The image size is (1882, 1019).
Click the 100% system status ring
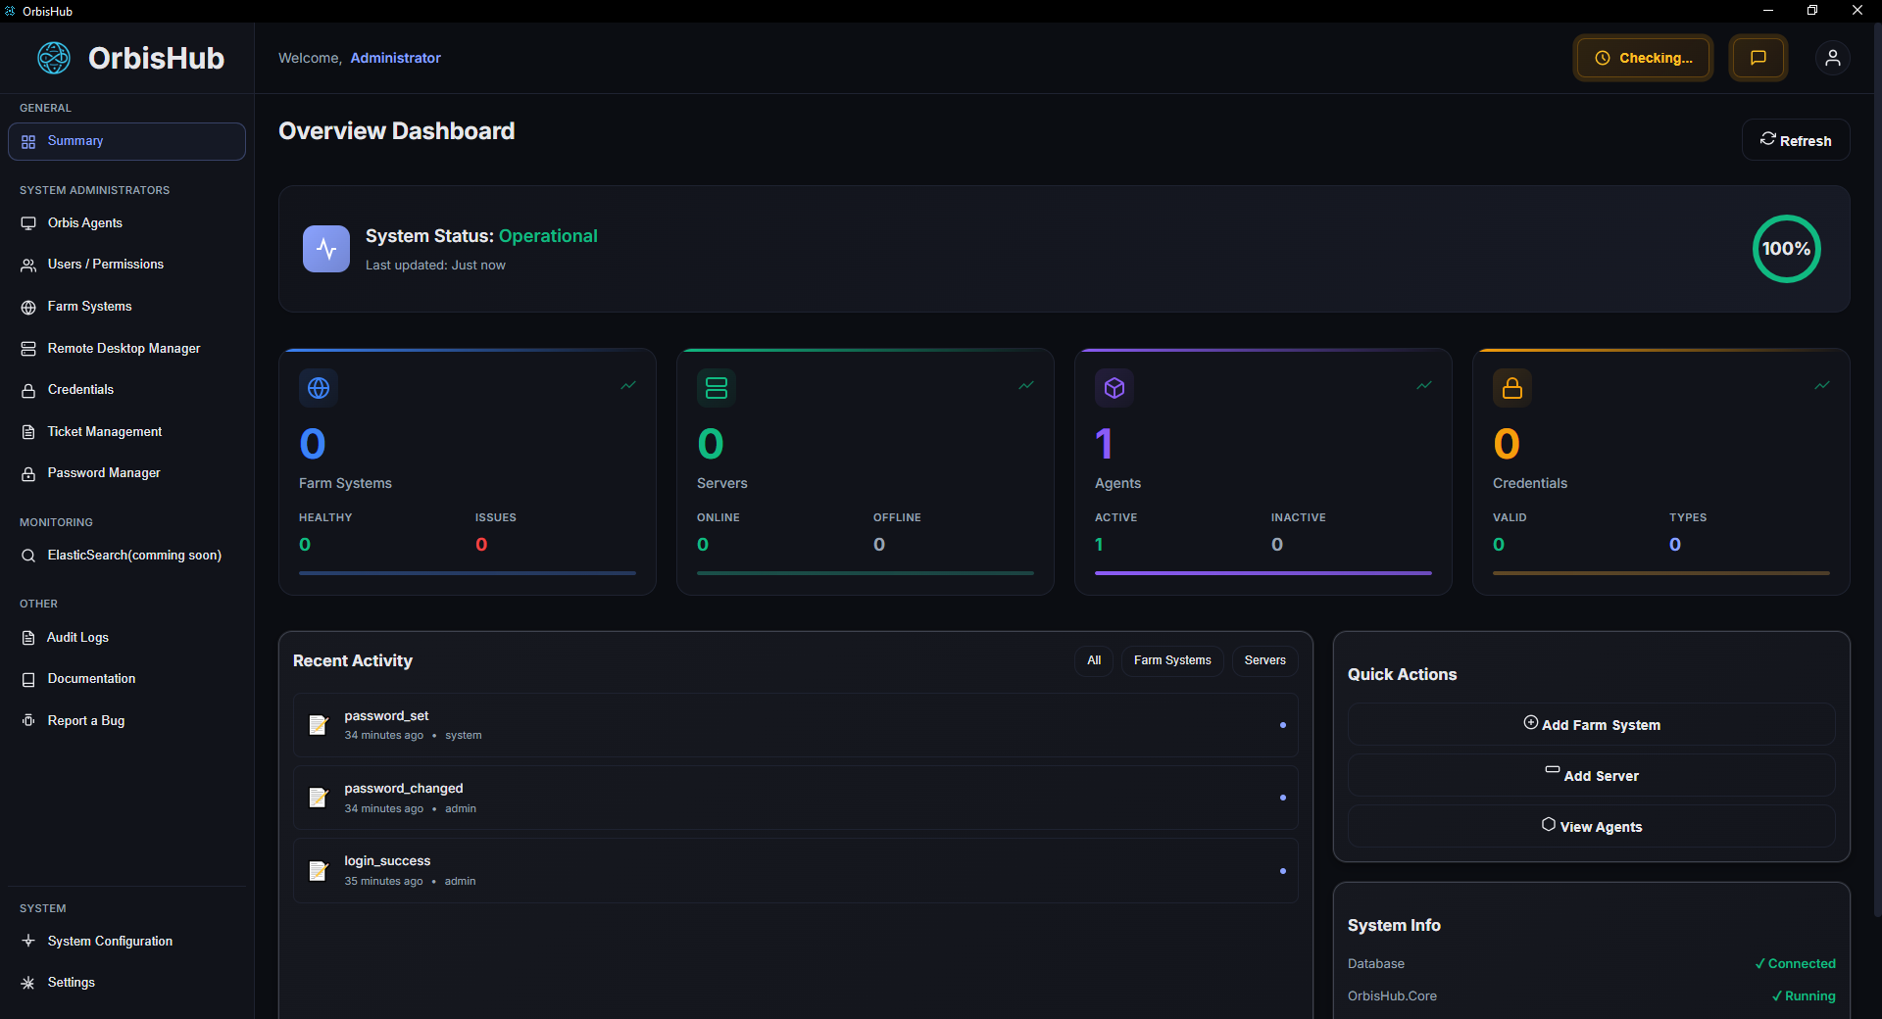1786,249
